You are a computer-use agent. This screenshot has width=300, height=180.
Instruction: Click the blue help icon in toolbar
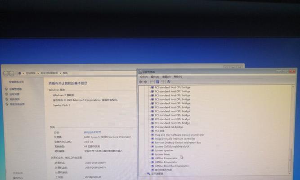(158, 82)
